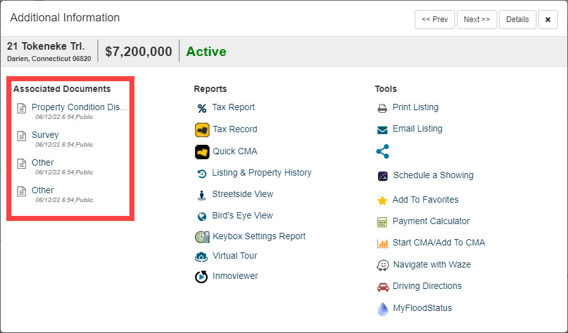Viewport: 568px width, 333px height.
Task: Click the Listing & Property History clock icon
Action: (x=202, y=174)
